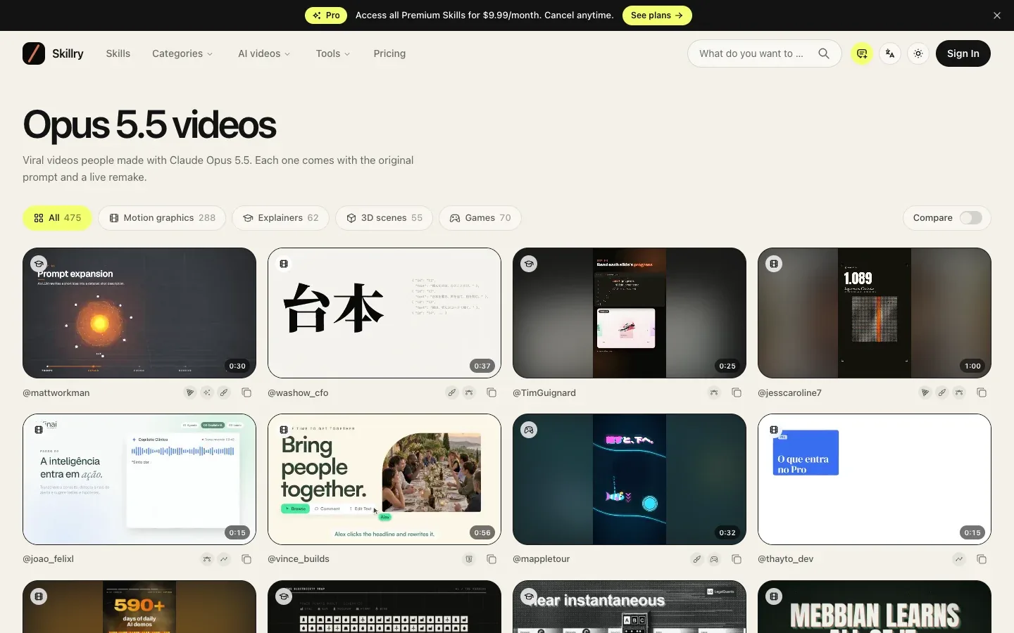
Task: Click the Skillry logo icon
Action: pyautogui.click(x=34, y=53)
